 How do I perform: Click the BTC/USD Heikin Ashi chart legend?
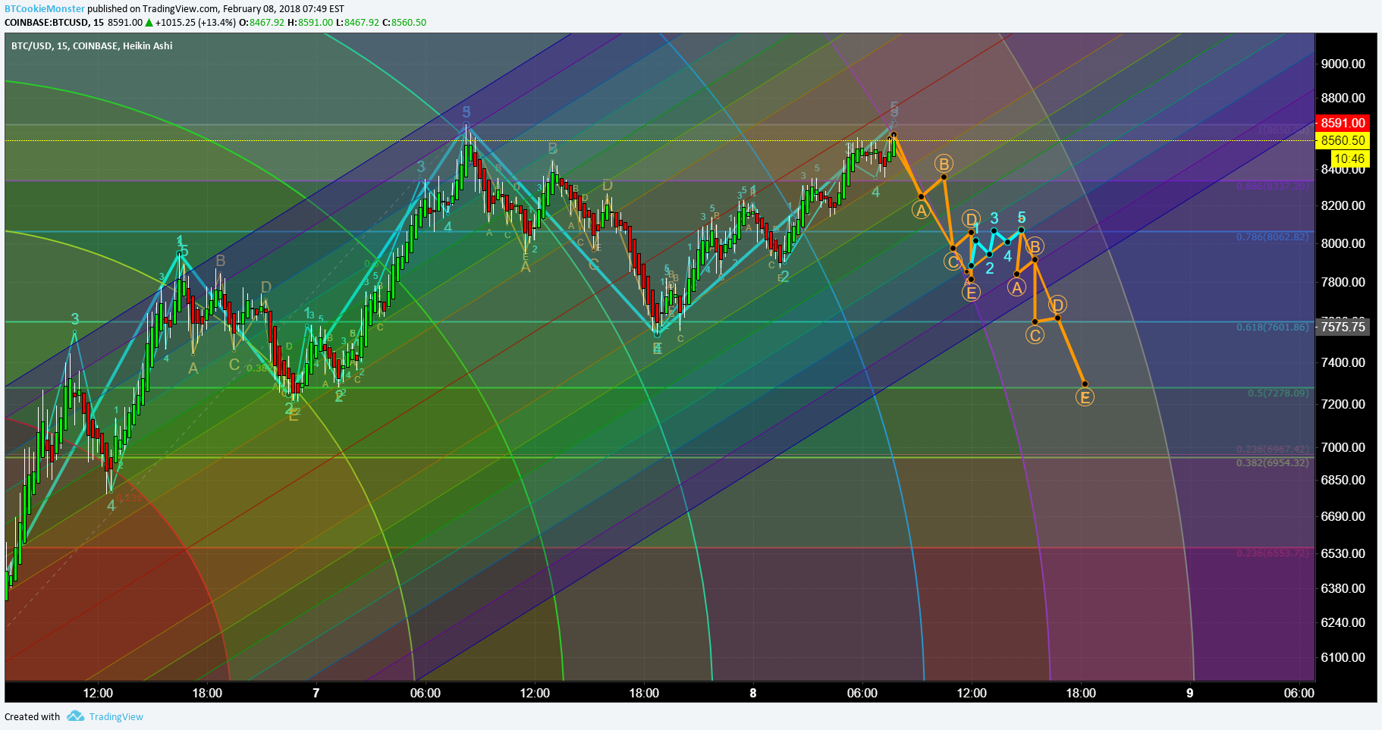[92, 46]
